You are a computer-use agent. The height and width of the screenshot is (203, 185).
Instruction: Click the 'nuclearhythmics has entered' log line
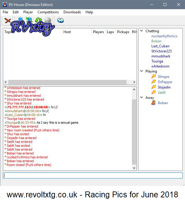(x=26, y=157)
